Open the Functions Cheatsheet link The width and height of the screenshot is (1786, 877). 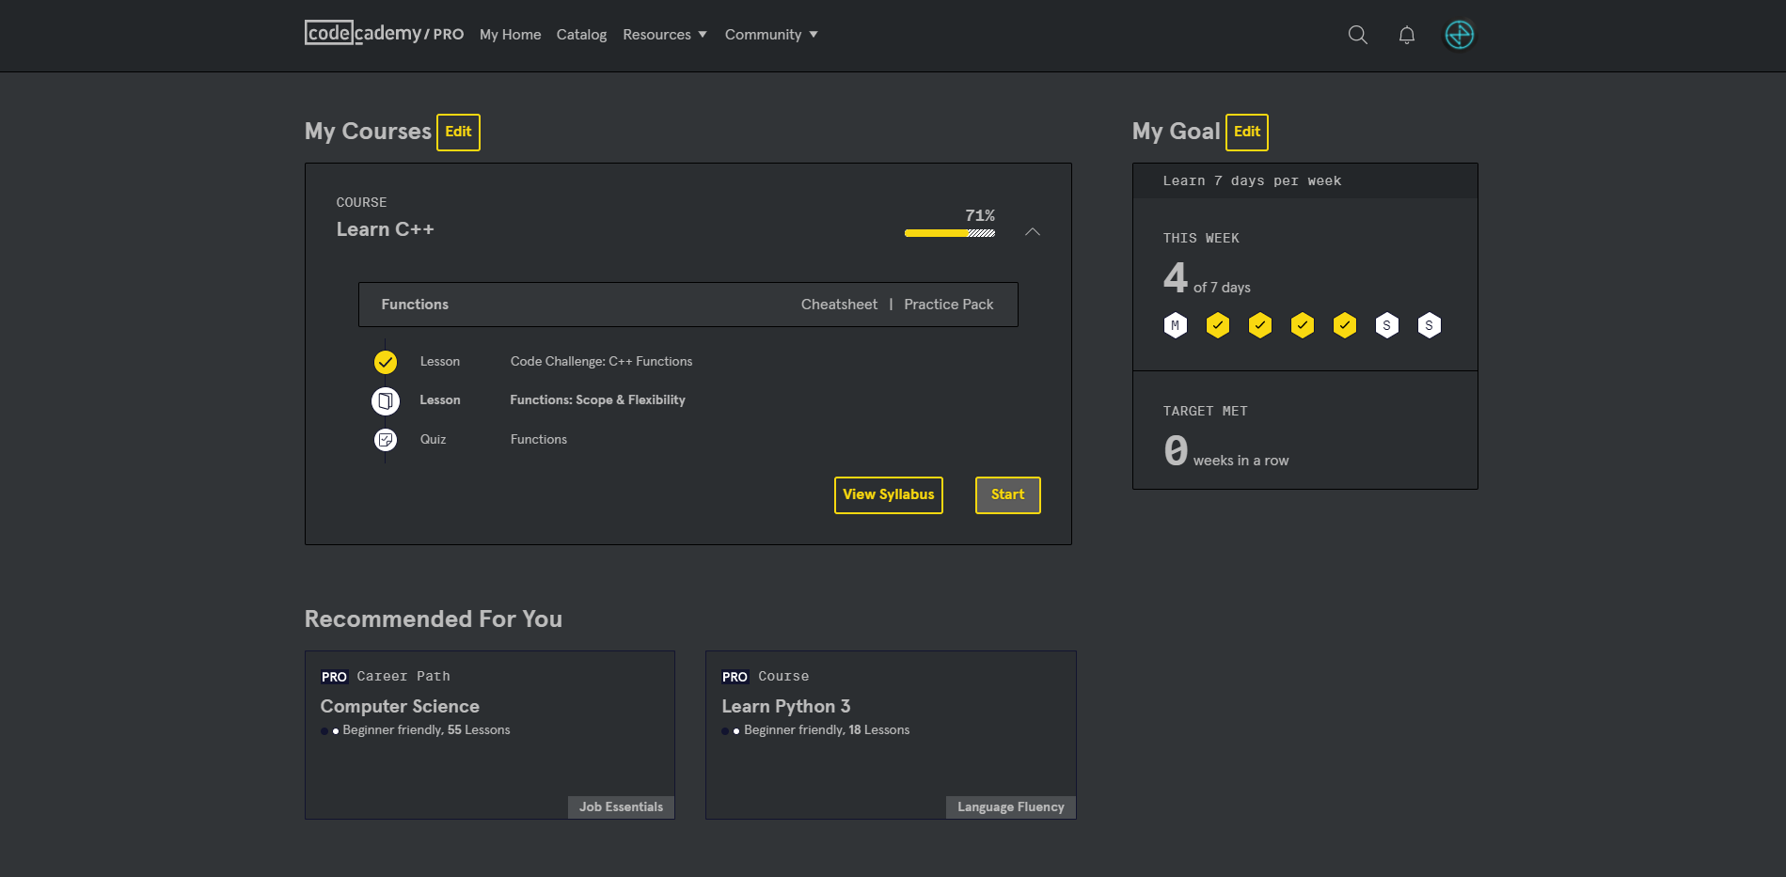pos(838,304)
